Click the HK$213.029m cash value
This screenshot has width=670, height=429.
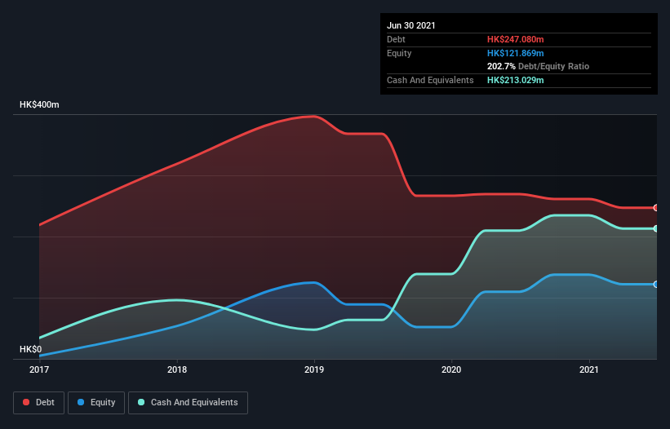tap(515, 80)
